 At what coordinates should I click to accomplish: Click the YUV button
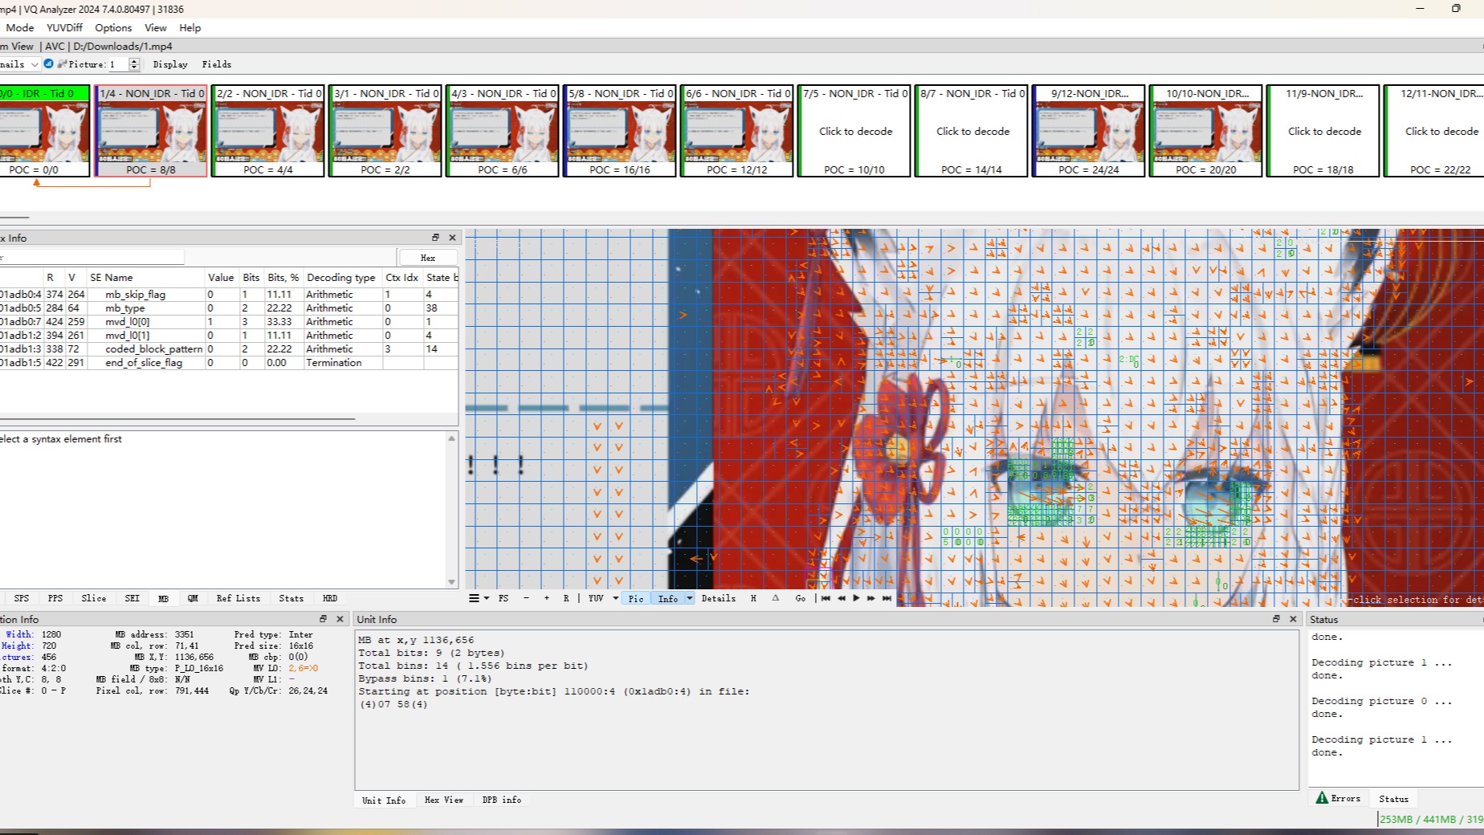[x=596, y=598]
